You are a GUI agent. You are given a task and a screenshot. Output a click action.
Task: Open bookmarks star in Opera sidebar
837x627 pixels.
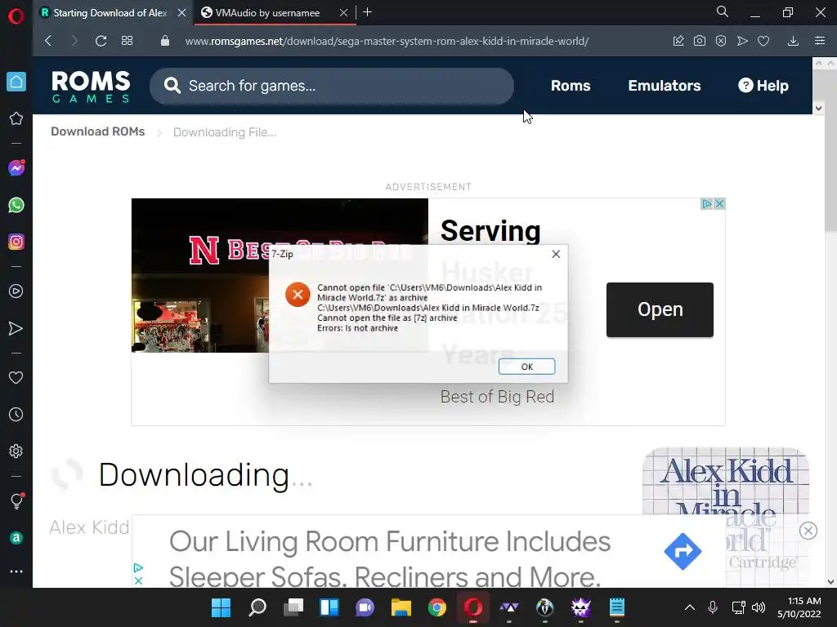point(16,118)
